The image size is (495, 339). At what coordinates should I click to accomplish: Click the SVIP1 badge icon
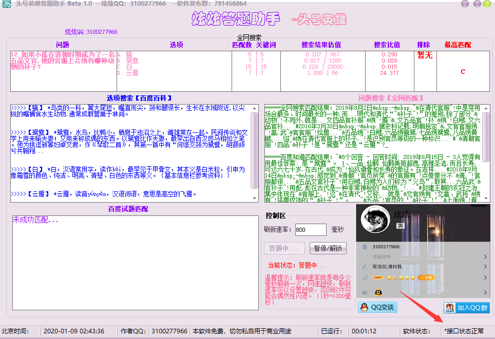pos(378,277)
